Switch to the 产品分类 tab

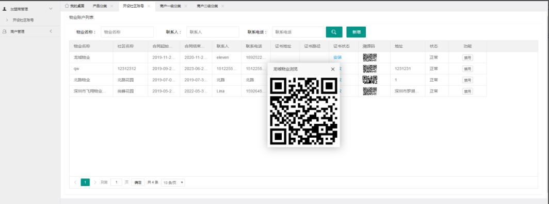click(x=100, y=6)
